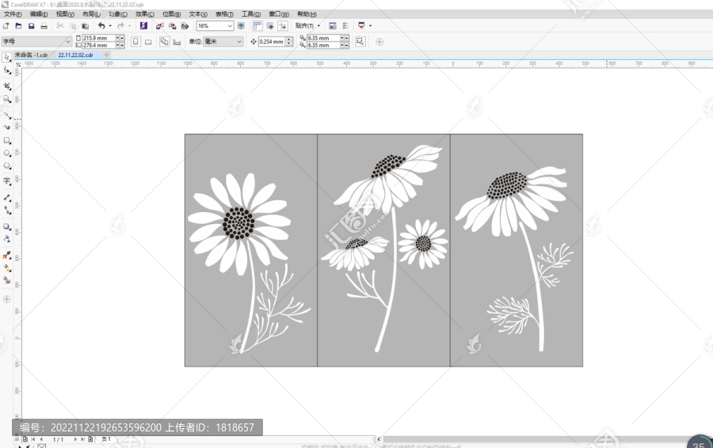
Task: Open the purple Search content icon
Action: tap(143, 26)
